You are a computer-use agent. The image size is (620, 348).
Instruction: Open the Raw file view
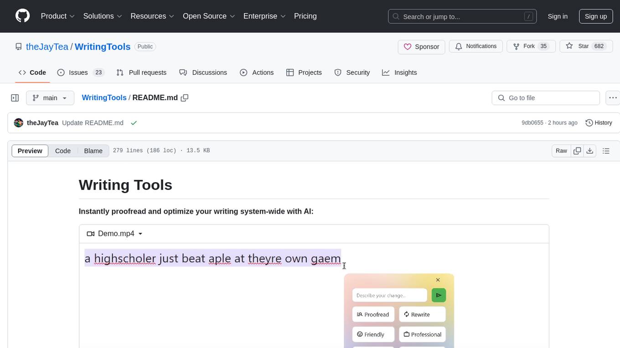[x=561, y=151]
